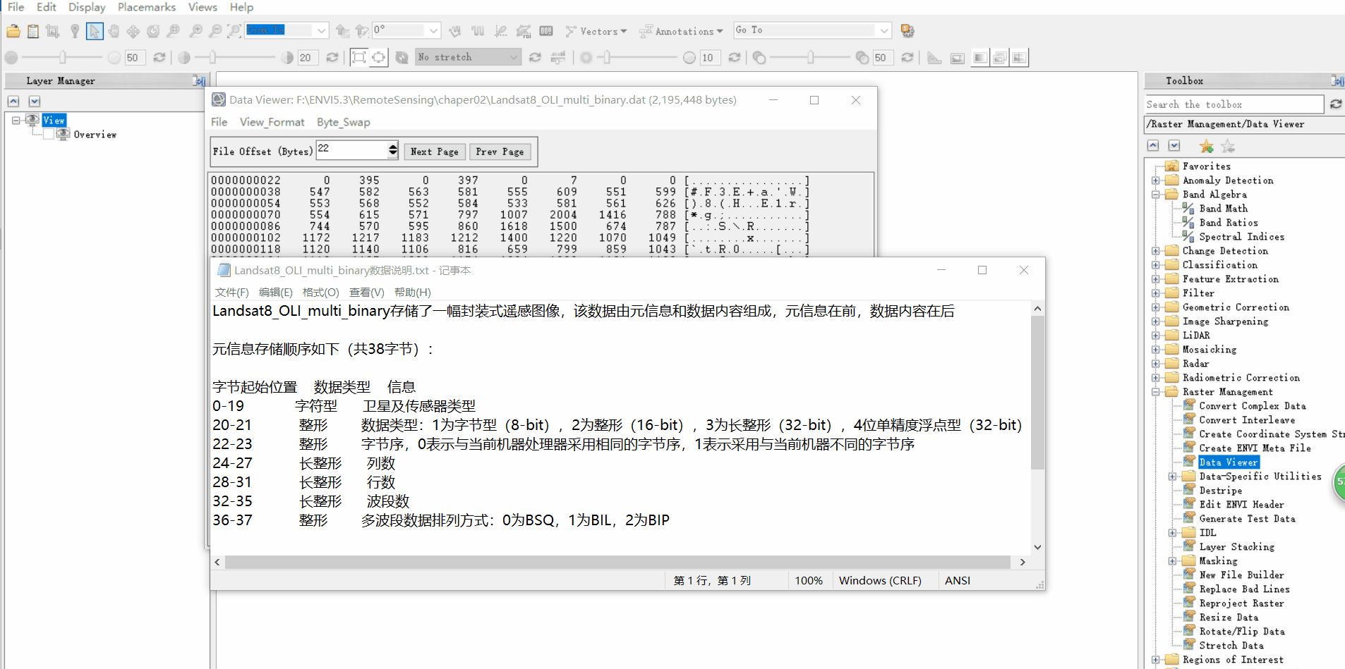Open the rotation angle dropdown
This screenshot has width=1345, height=669.
433,30
